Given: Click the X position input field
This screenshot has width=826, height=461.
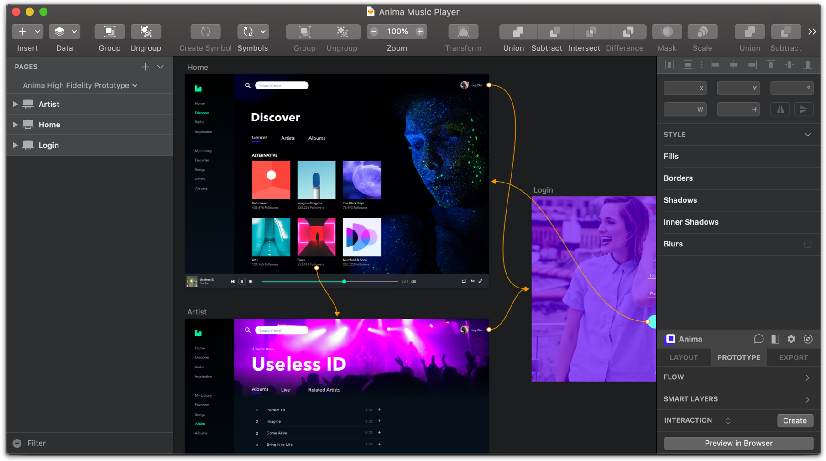Looking at the screenshot, I should [x=685, y=88].
